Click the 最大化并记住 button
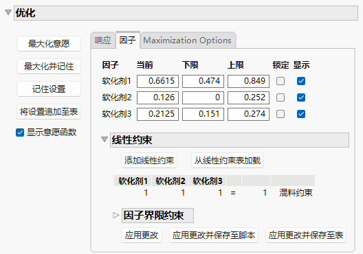363x254 pixels. (49, 66)
